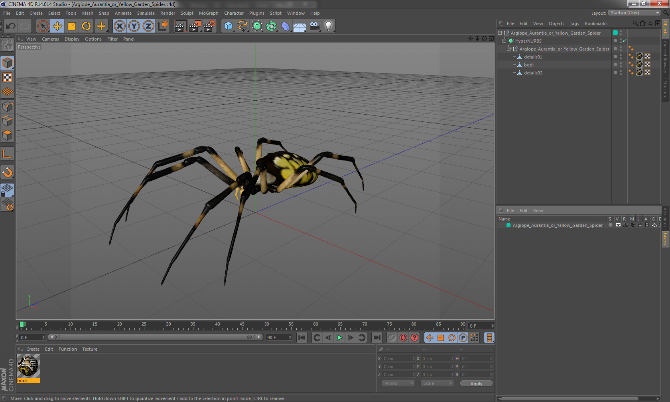670x402 pixels.
Task: Select Points mode in left sidebar
Action: pyautogui.click(x=8, y=107)
